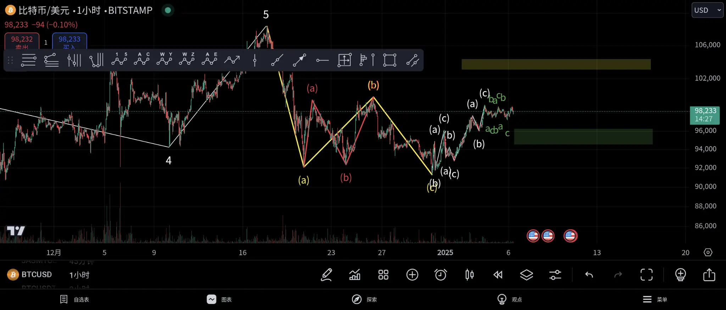Switch to the 图表 chart tab
The height and width of the screenshot is (310, 726).
click(219, 299)
